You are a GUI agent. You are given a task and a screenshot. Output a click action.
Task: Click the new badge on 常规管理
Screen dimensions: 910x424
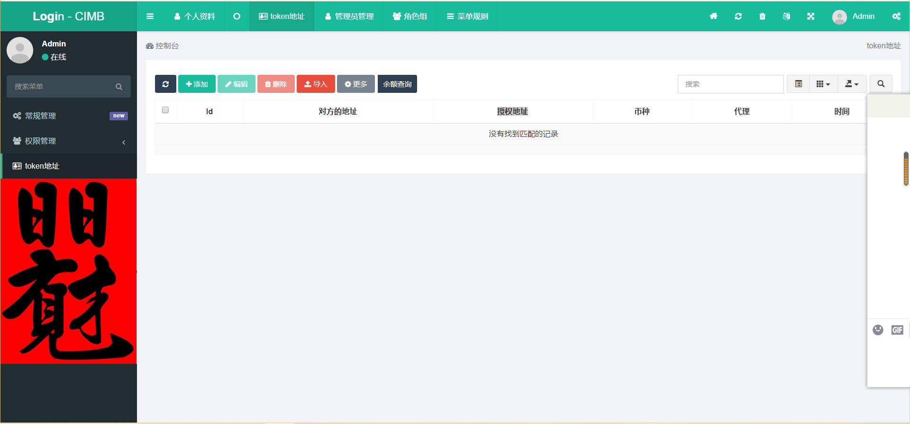pyautogui.click(x=118, y=116)
